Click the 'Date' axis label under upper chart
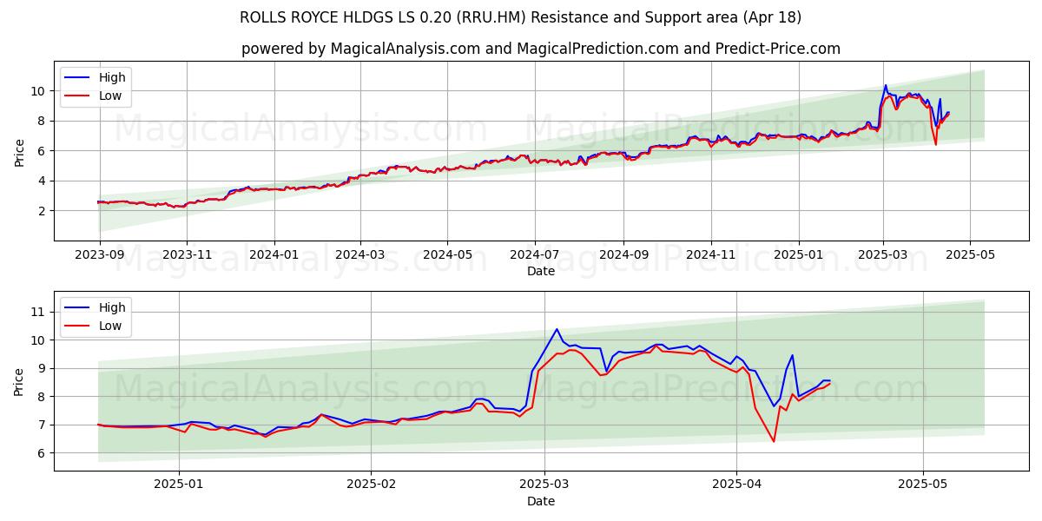The height and width of the screenshot is (521, 1042). pyautogui.click(x=540, y=272)
